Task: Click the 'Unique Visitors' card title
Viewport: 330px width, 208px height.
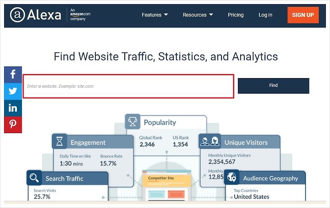Action: pyautogui.click(x=246, y=143)
